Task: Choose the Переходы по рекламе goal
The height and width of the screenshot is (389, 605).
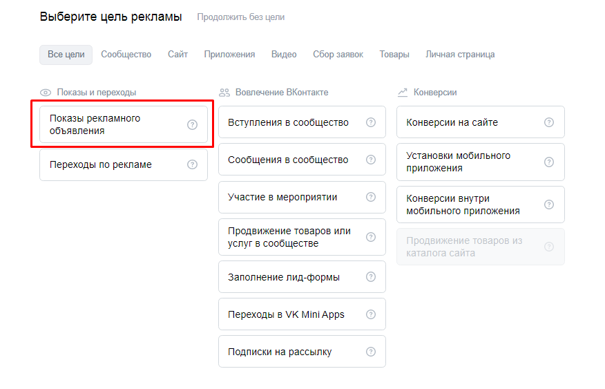Action: pos(101,164)
